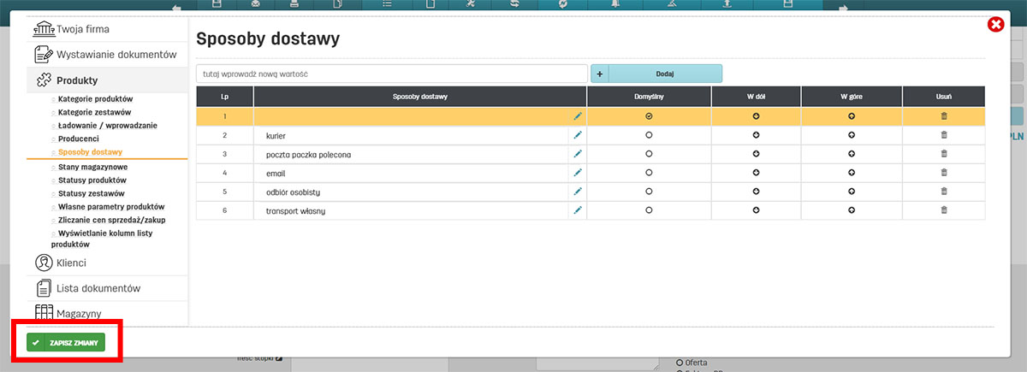The width and height of the screenshot is (1027, 372).
Task: Open Wystawianie dokumentów sidebar section
Action: 116,55
